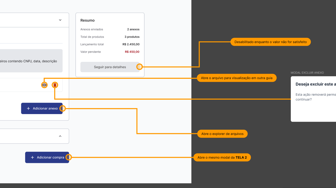Collapse the top section with chevron down

[60, 20]
